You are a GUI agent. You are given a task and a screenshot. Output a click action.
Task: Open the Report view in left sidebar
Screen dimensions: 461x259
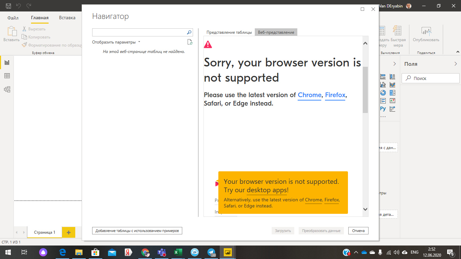[x=7, y=62]
